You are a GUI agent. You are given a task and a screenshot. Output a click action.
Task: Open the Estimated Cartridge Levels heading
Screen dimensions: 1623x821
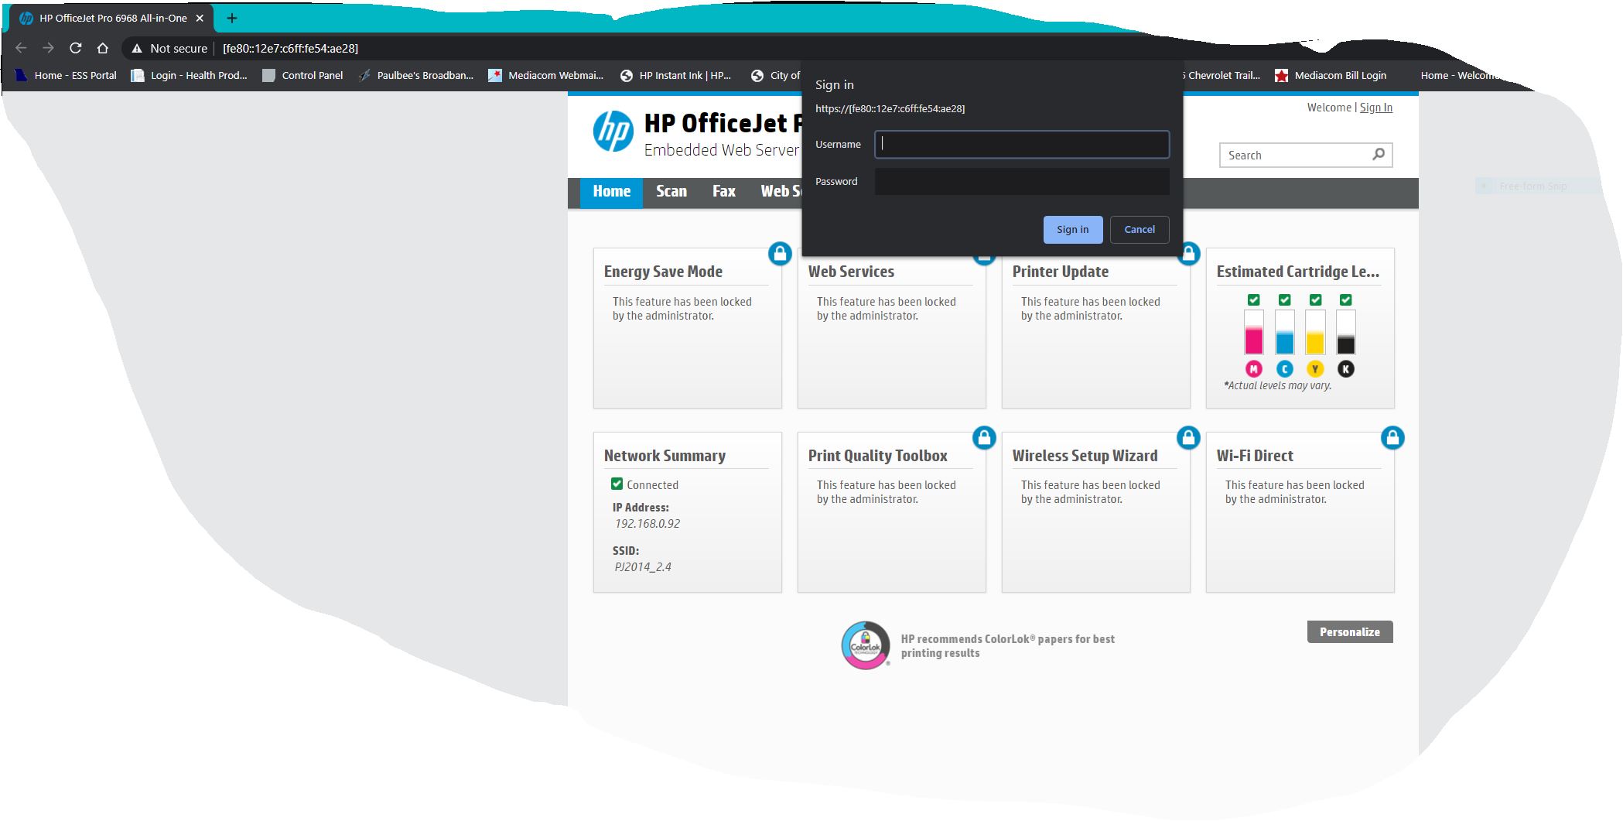1298,272
